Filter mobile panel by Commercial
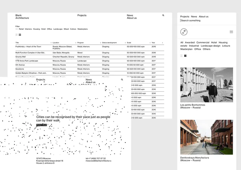This screenshot has width=241, height=170. (x=203, y=42)
